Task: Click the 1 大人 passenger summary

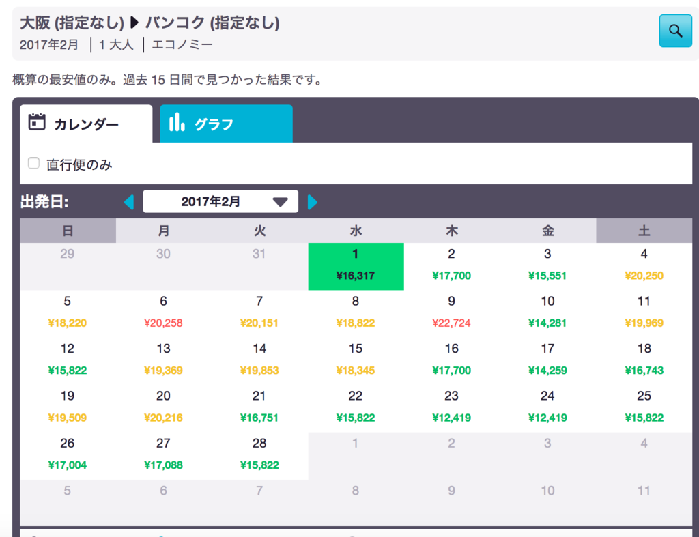Action: point(116,45)
